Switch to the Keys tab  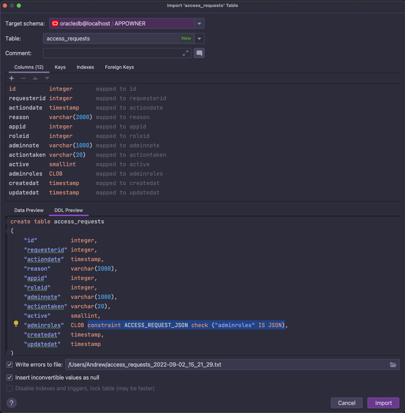tap(60, 67)
